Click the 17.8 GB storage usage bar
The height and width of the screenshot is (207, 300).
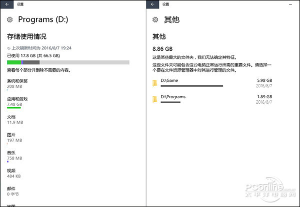pos(68,62)
